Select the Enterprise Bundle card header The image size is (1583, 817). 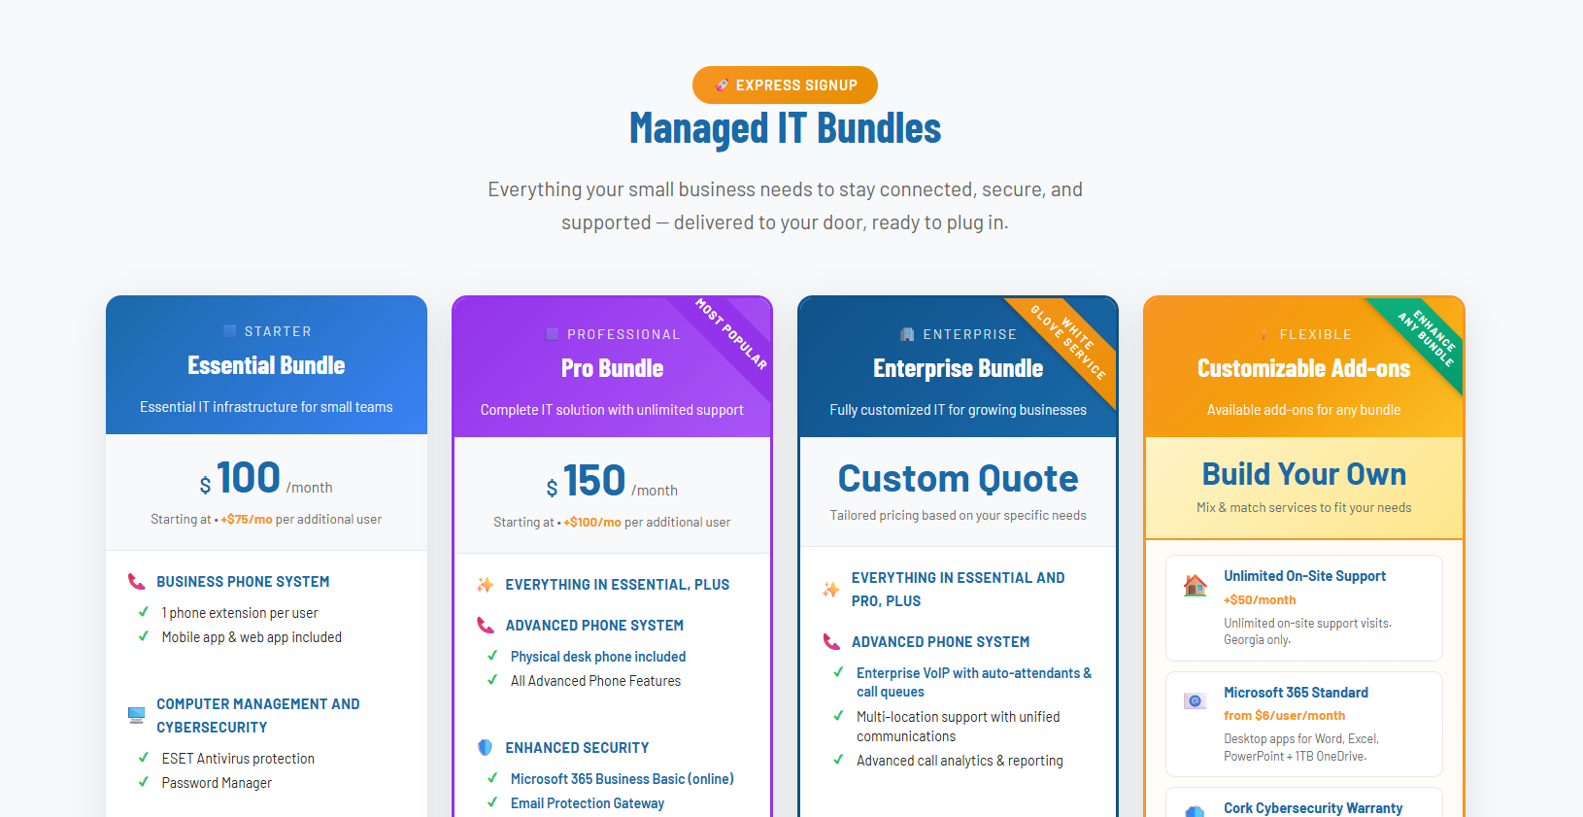tap(958, 368)
